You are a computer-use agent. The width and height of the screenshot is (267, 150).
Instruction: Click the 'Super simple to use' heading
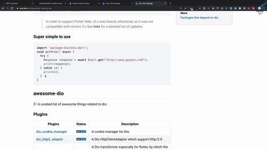point(52,37)
